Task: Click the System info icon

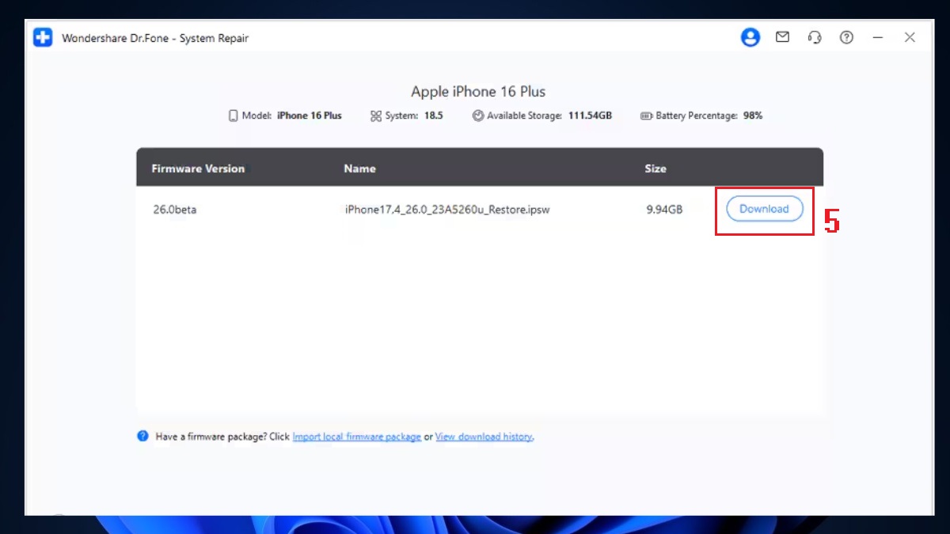Action: (375, 116)
